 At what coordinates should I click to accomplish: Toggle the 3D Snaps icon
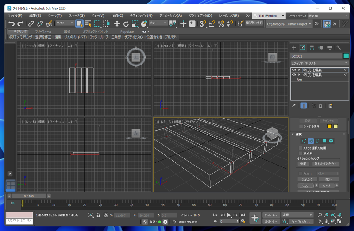pos(203,23)
